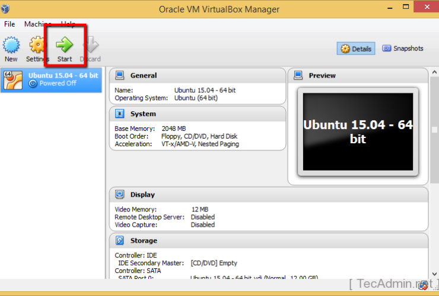Viewport: 439px width, 296px height.
Task: Click the Display section icon
Action: pyautogui.click(x=120, y=194)
